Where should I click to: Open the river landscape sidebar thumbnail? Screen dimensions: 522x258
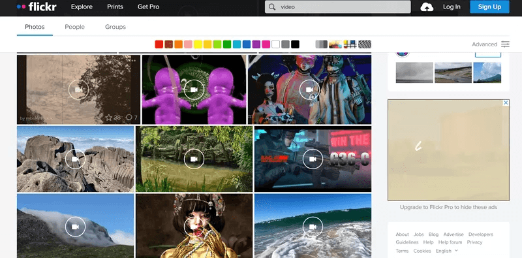(x=453, y=73)
